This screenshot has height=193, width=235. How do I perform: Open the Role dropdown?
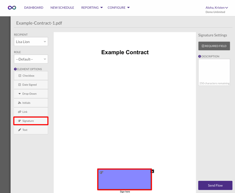click(31, 59)
